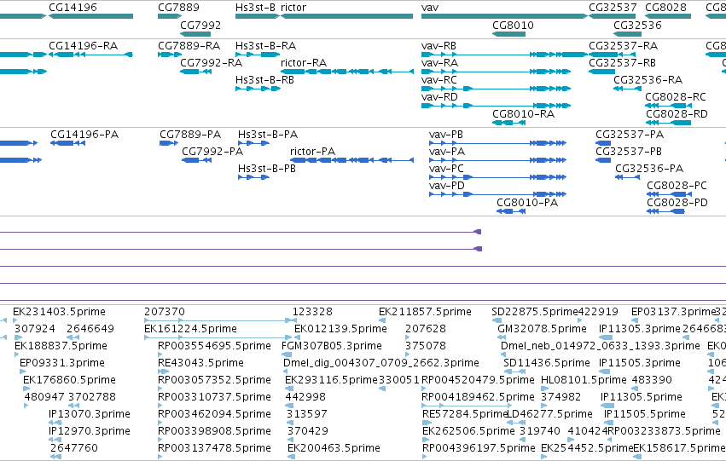Select EST RP004520479.5prime

tap(478, 380)
